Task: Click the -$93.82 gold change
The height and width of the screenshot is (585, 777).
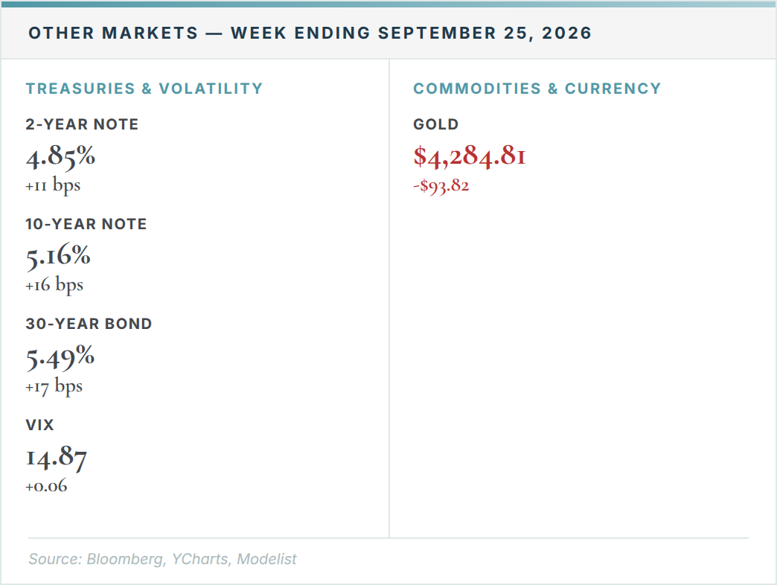Action: (x=441, y=186)
